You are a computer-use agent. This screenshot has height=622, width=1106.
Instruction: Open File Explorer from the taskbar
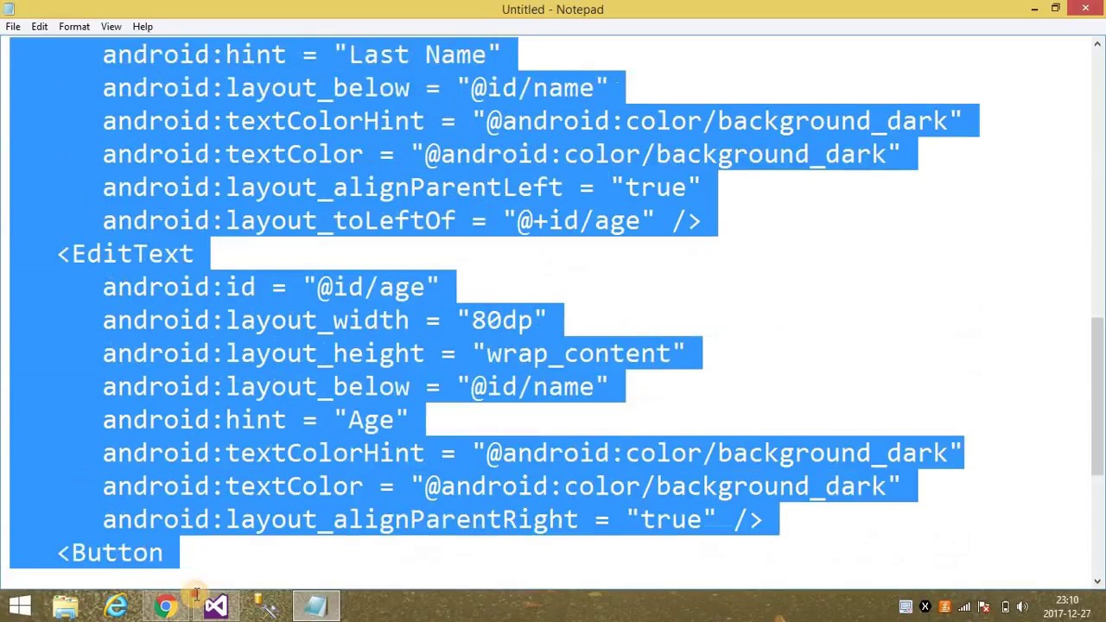[x=65, y=606]
